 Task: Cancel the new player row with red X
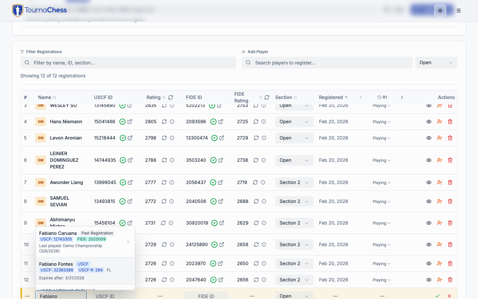449,296
